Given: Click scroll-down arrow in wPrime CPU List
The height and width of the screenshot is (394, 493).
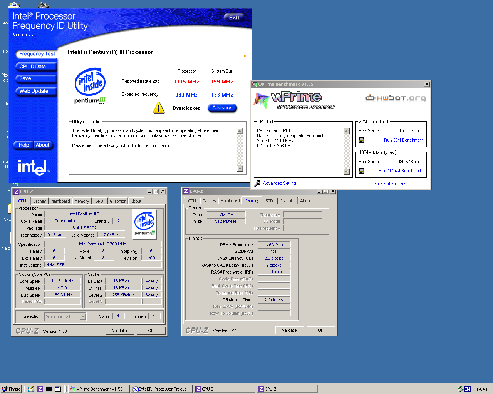Looking at the screenshot, I should point(347,172).
